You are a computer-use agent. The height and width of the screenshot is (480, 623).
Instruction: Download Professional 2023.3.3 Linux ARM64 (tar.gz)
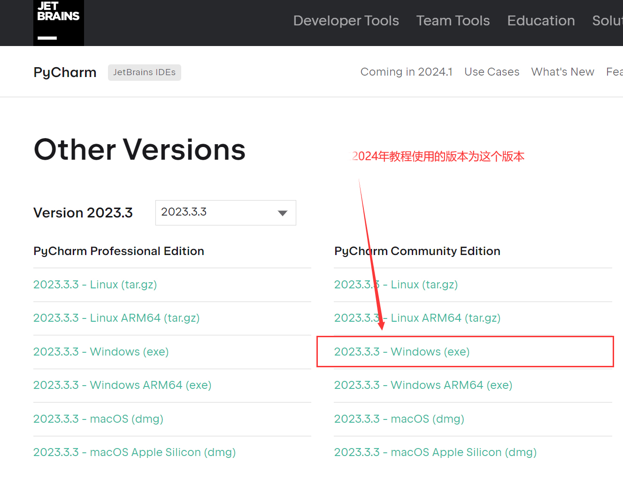point(116,318)
